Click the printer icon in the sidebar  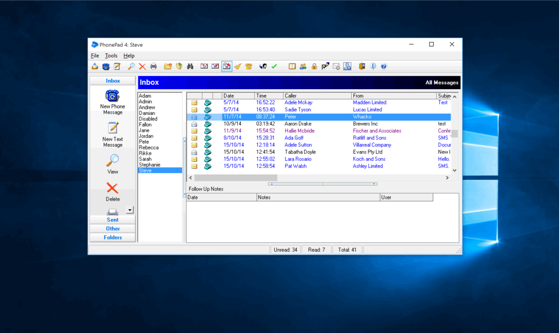[112, 212]
